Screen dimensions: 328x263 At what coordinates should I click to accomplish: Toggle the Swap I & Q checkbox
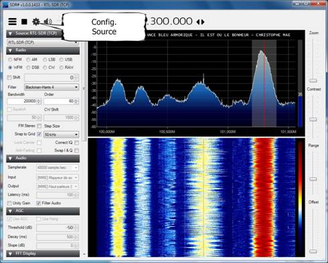pos(76,150)
